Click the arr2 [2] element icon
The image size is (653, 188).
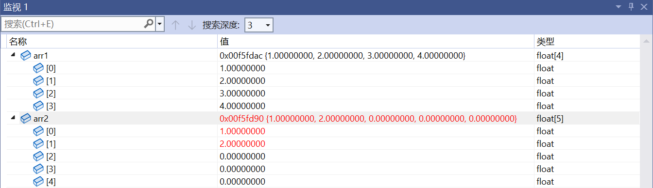[38, 157]
